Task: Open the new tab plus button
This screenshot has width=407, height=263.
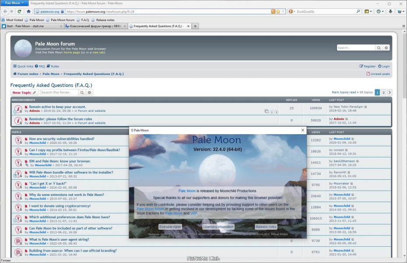Action: (x=195, y=26)
